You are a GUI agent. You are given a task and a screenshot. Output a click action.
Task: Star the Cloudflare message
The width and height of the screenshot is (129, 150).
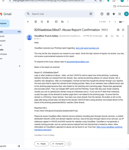tap(106, 36)
